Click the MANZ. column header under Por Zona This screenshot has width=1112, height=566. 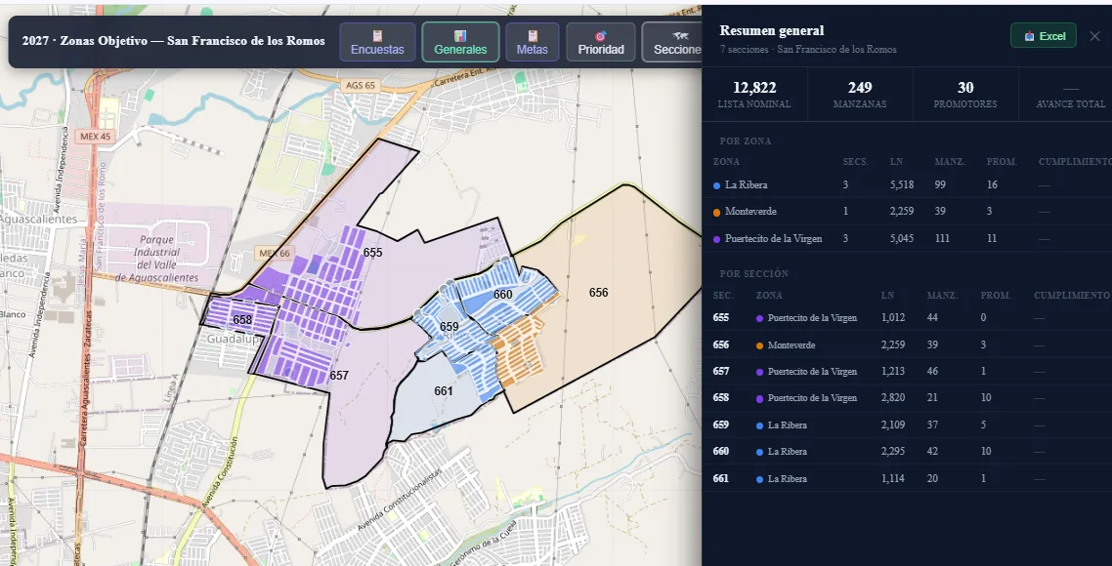(x=950, y=162)
